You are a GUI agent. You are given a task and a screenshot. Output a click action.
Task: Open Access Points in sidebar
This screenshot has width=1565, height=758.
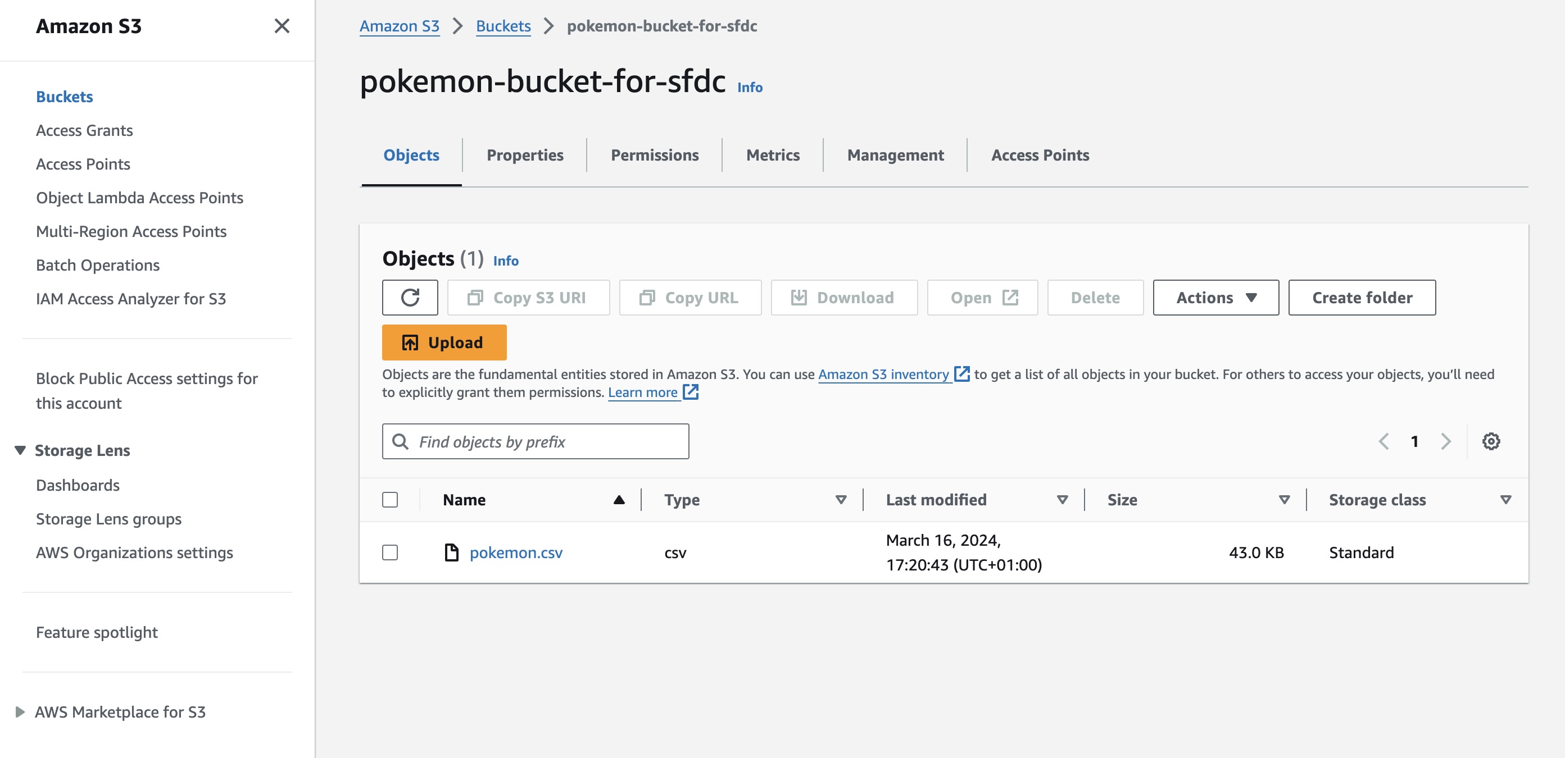[83, 164]
